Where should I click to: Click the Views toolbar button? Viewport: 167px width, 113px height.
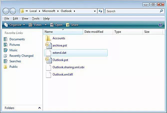click(x=35, y=25)
